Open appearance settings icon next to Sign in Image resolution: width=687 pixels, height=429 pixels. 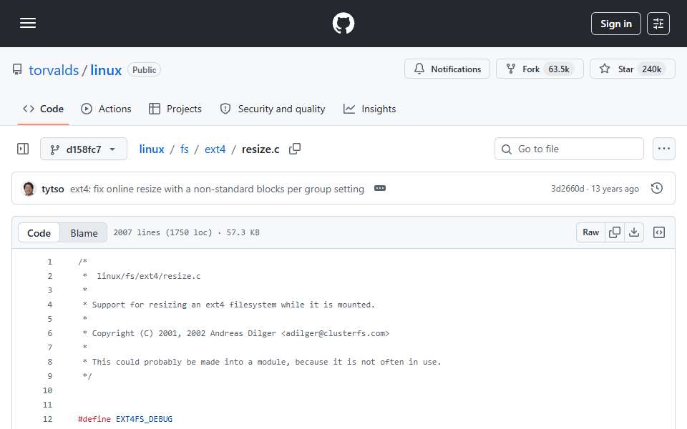[x=658, y=24]
